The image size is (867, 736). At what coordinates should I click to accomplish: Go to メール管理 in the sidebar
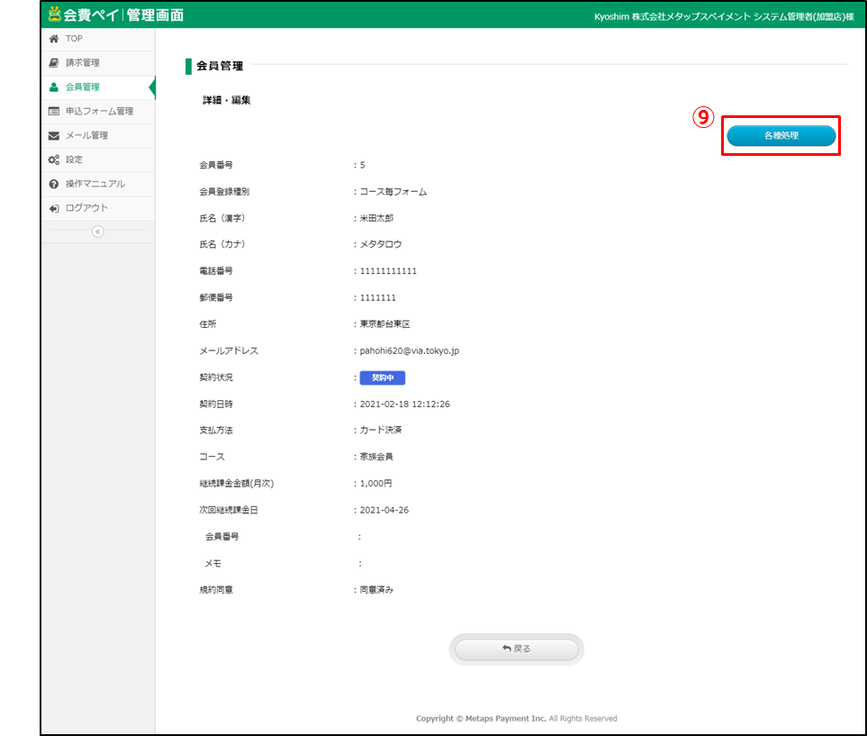(x=86, y=136)
